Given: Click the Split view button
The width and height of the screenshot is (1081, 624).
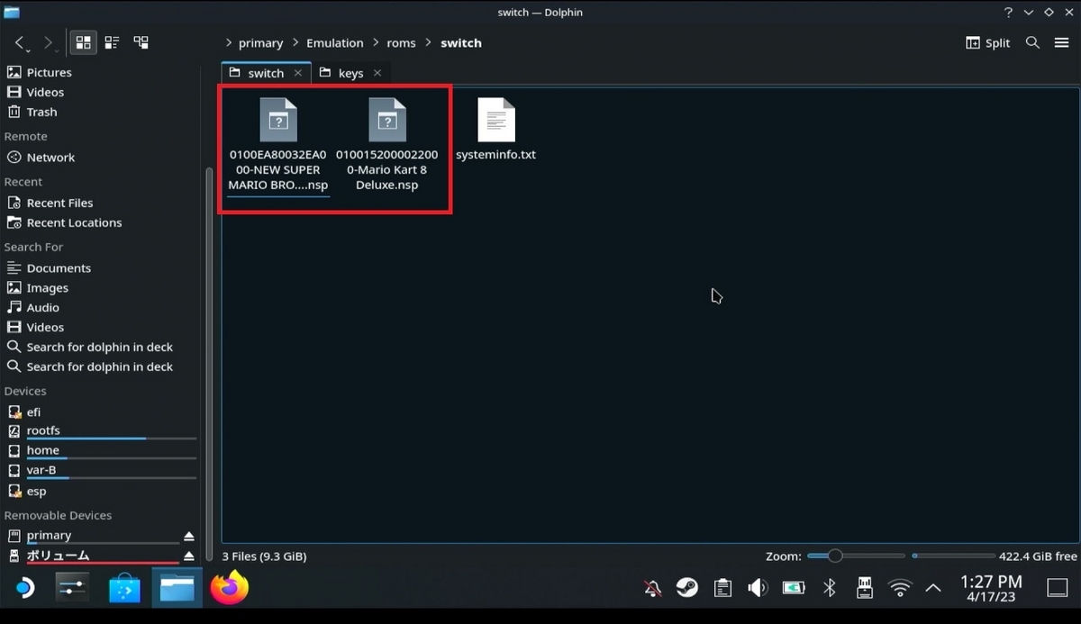Looking at the screenshot, I should coord(987,42).
